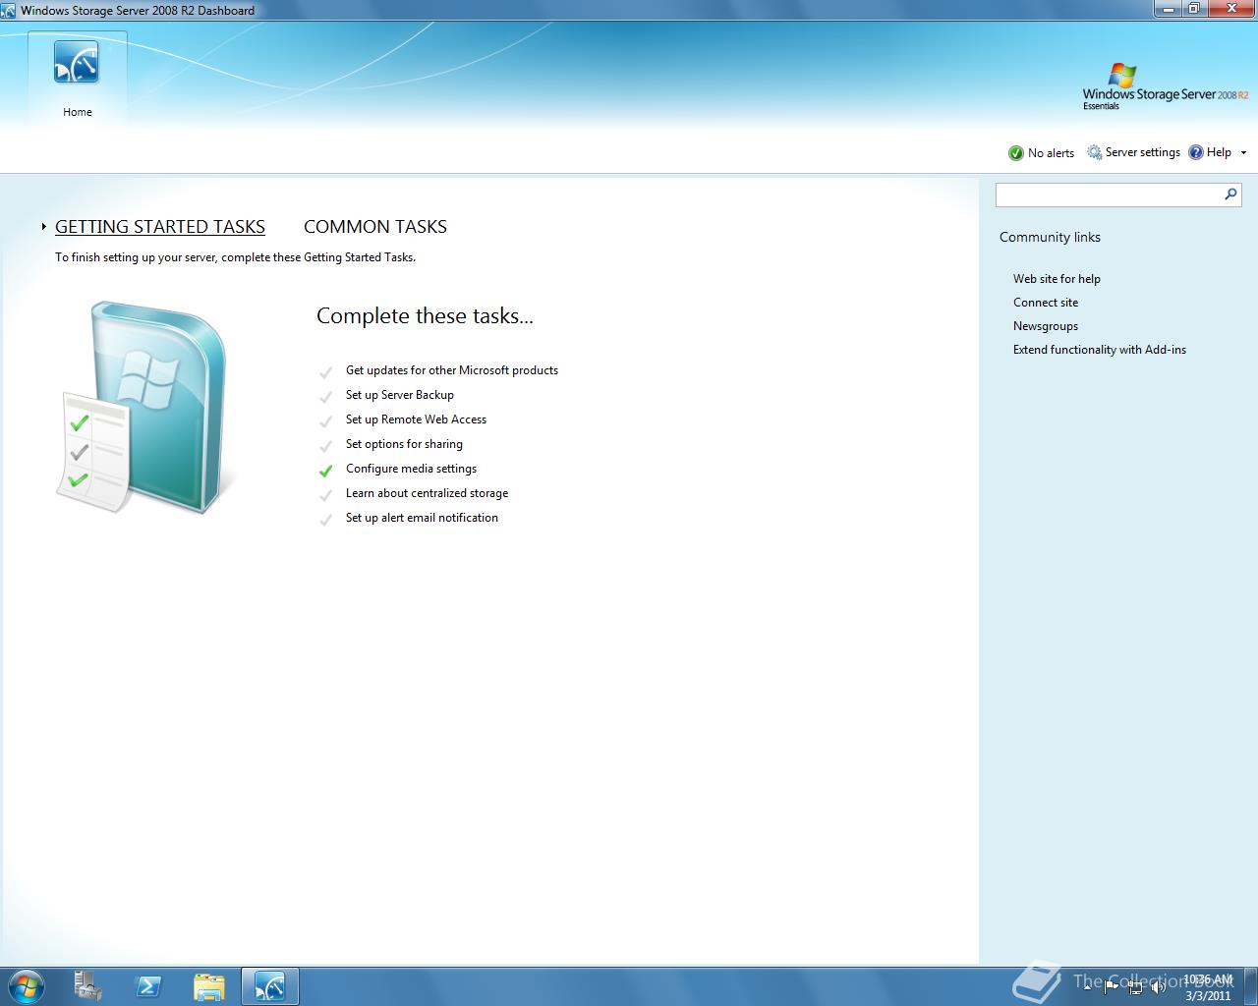Open Newsgroups community link

1046,326
